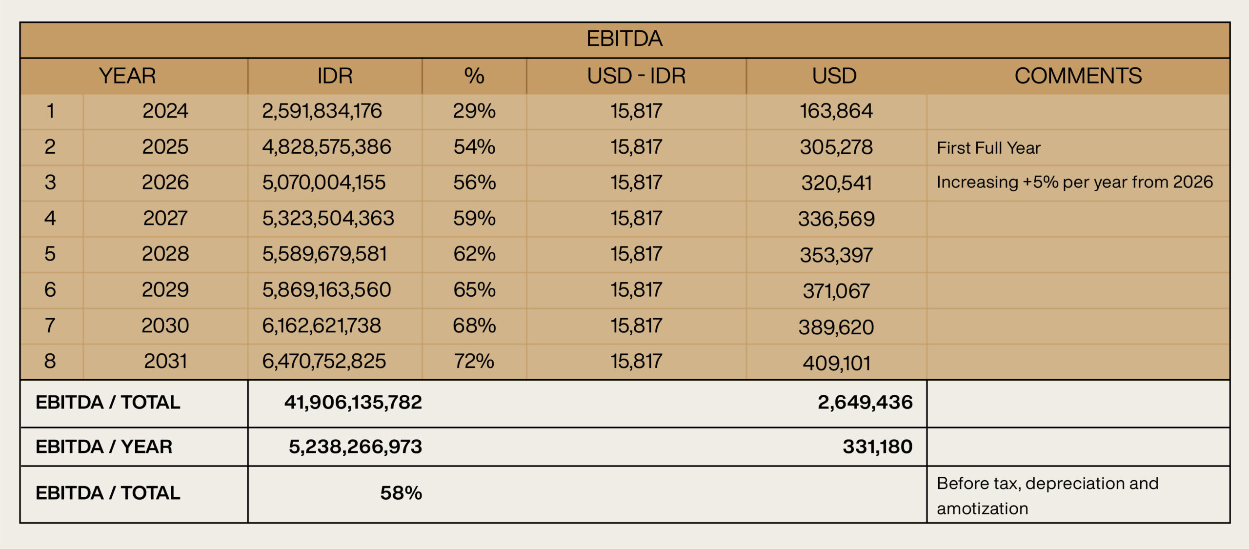
Task: Select the total IDR value 41,906,135,782
Action: pos(353,403)
